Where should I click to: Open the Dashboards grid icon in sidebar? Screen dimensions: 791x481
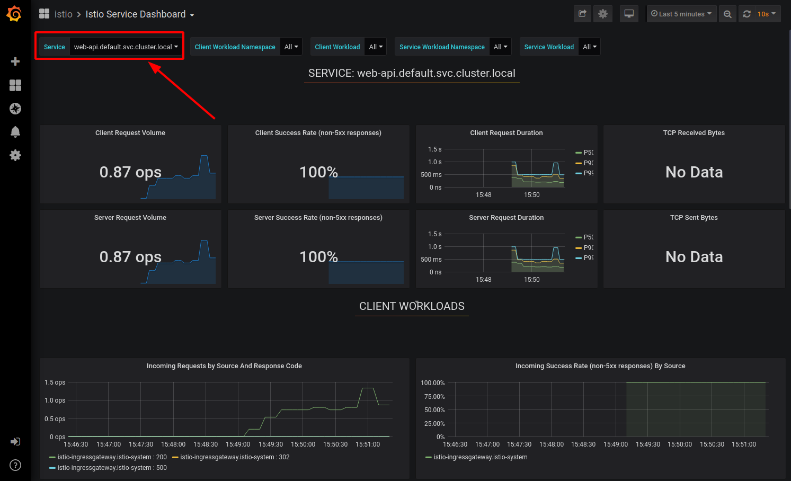coord(15,85)
